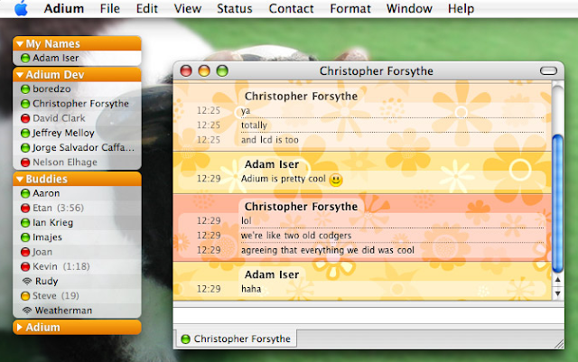Click the message "and lcd is too"
The height and width of the screenshot is (362, 578).
pos(270,140)
